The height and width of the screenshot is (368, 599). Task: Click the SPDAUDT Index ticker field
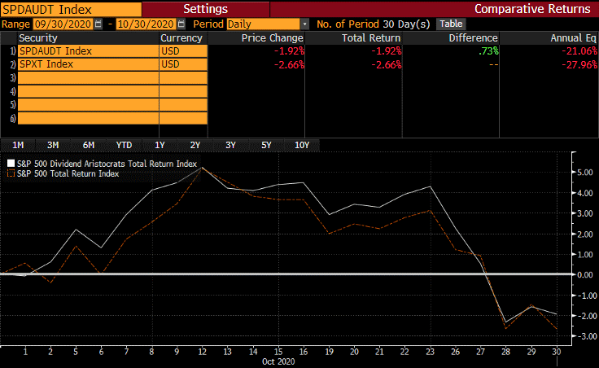click(71, 9)
